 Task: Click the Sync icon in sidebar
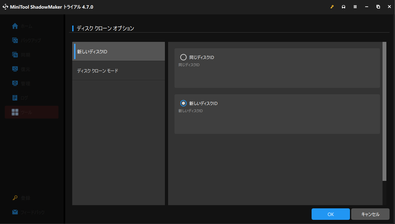pos(15,55)
